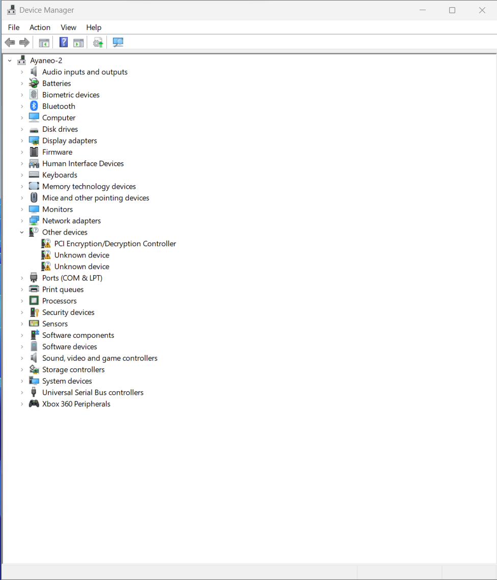Collapse the Ayaneo-2 root node
Screen dimensions: 497x580
tap(10, 61)
